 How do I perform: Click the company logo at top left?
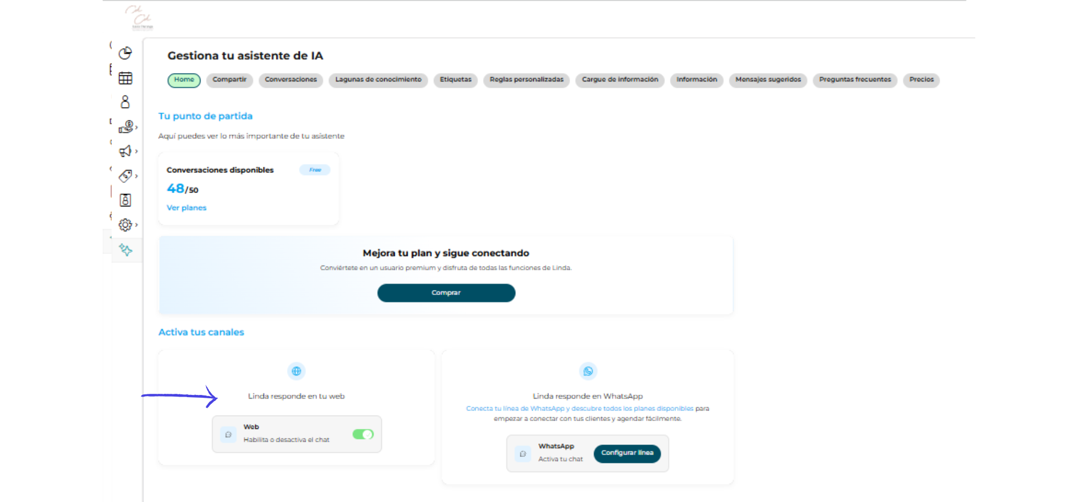click(x=139, y=17)
